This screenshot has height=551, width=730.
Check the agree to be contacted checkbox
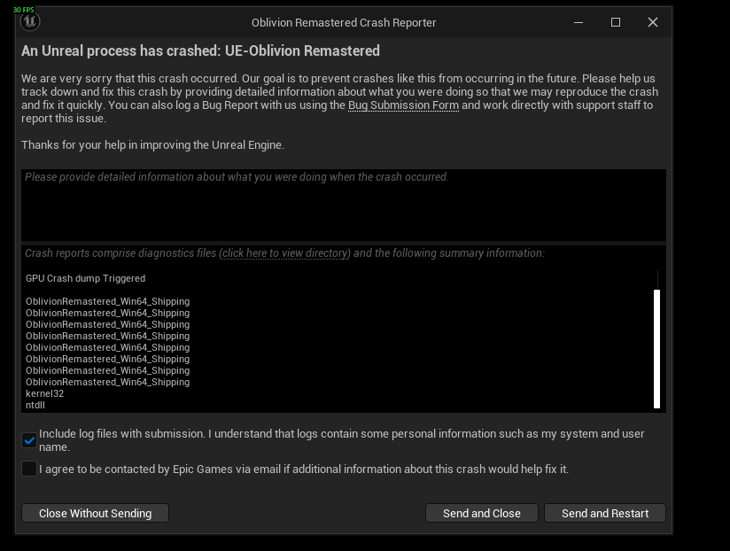pyautogui.click(x=30, y=469)
